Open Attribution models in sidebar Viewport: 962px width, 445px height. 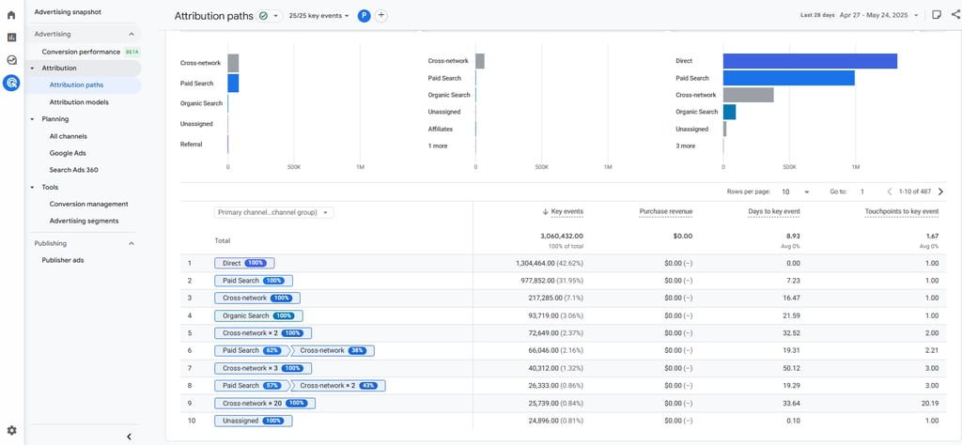point(79,102)
